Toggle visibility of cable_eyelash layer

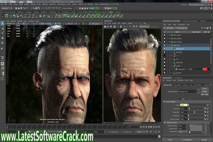pyautogui.click(x=164, y=35)
